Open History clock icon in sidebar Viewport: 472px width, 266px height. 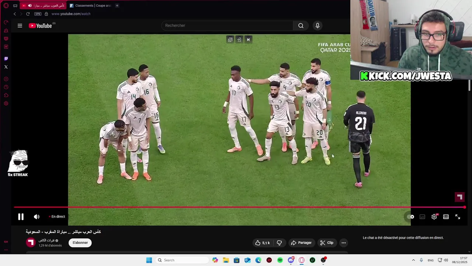click(6, 87)
